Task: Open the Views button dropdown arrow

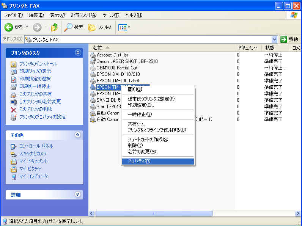Action: coord(129,27)
